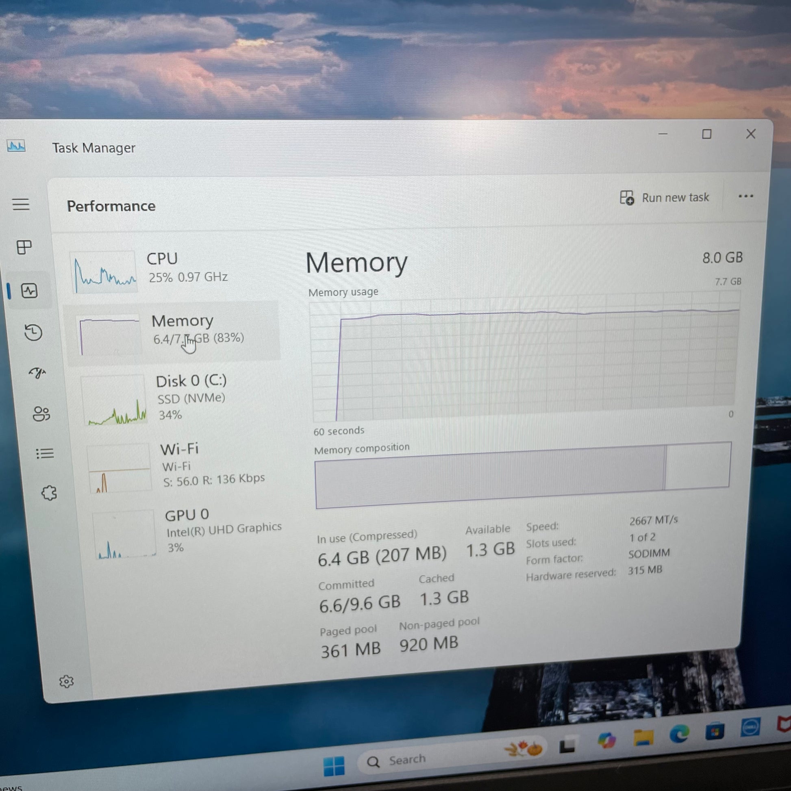The height and width of the screenshot is (791, 791).
Task: Click Run new task button
Action: point(665,198)
